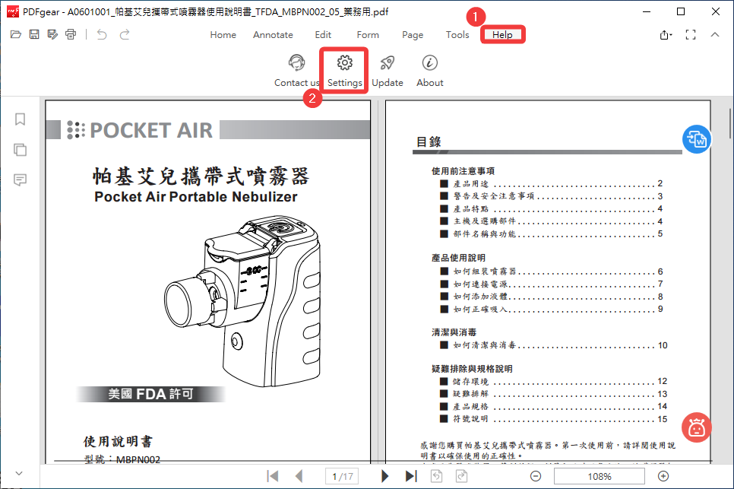The image size is (734, 489).
Task: Open the page thumbnails side panel
Action: tap(20, 150)
